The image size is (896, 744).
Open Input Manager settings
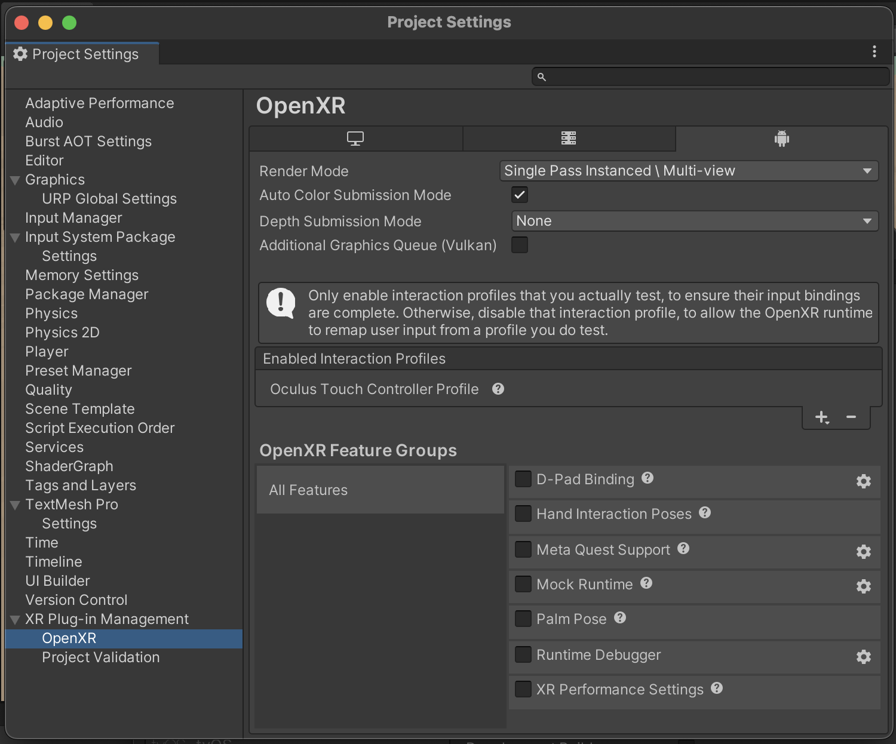click(x=73, y=218)
